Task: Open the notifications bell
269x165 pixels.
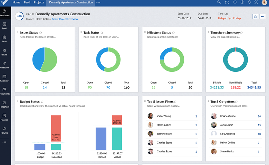Action: 249,2
